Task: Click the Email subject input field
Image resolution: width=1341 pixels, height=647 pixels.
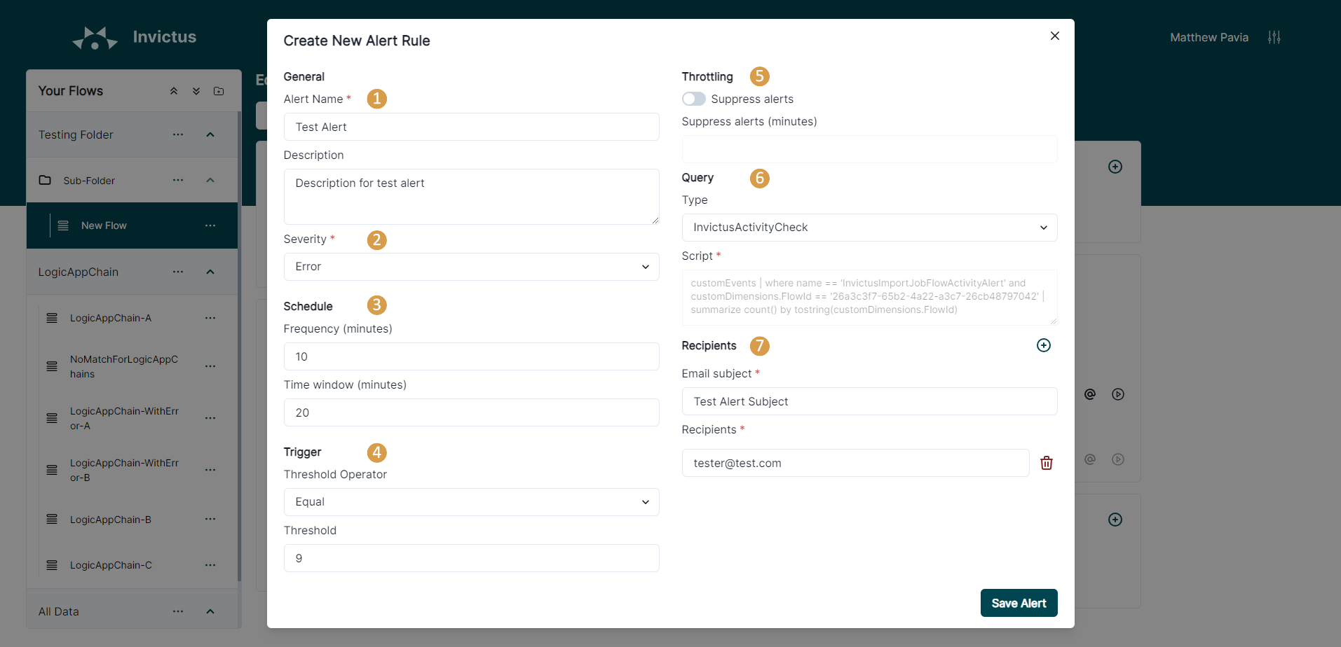Action: point(869,401)
